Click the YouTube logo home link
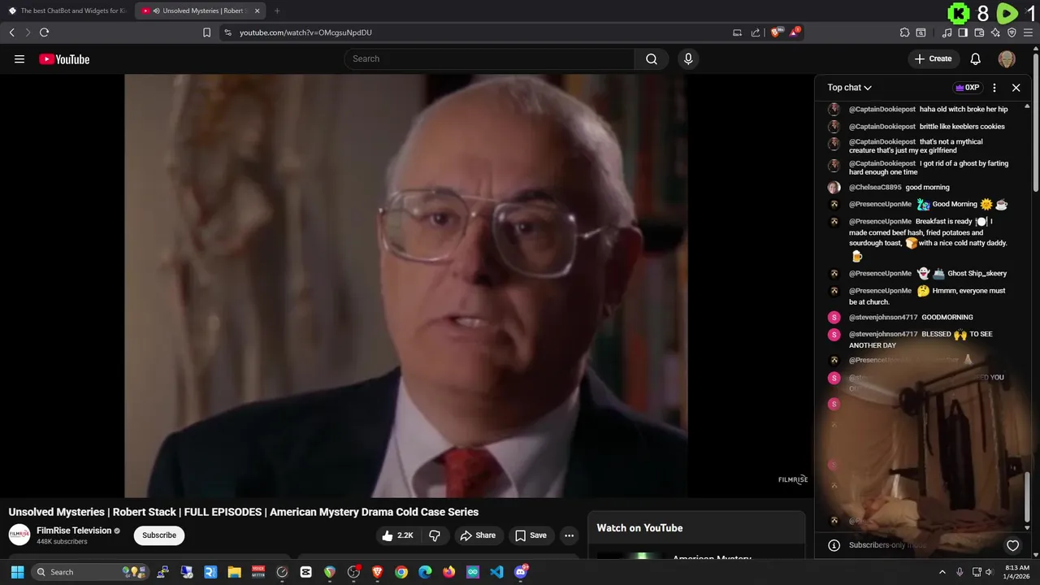Image resolution: width=1040 pixels, height=585 pixels. pyautogui.click(x=64, y=59)
